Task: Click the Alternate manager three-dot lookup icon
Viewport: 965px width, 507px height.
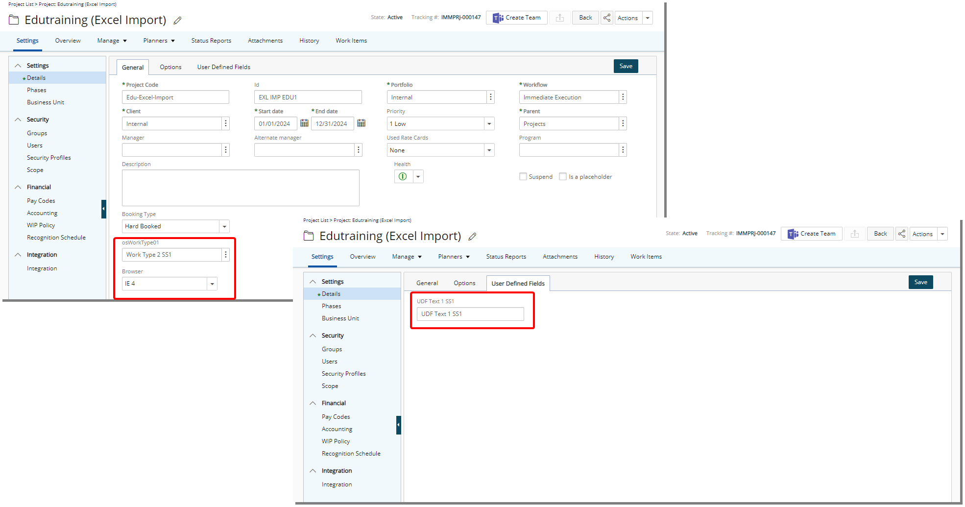Action: coord(358,150)
